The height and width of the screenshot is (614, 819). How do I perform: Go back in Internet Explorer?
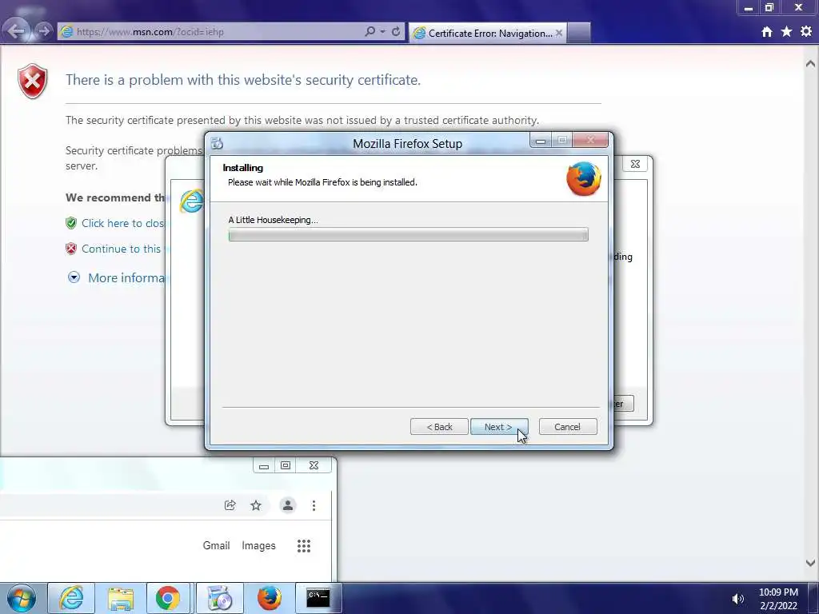pos(17,31)
